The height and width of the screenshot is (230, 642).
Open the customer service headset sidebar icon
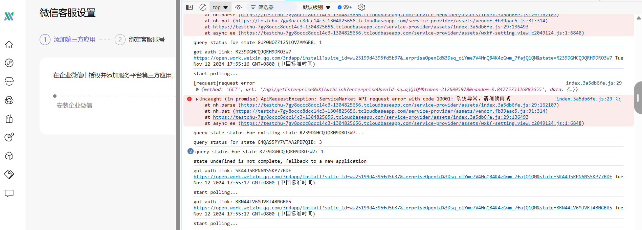click(x=9, y=82)
